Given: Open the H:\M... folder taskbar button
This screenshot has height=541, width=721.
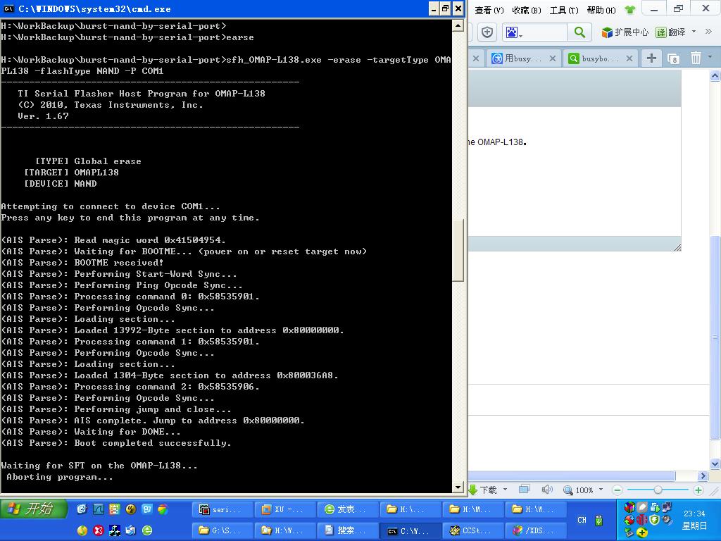Looking at the screenshot, I should pyautogui.click(x=474, y=509).
